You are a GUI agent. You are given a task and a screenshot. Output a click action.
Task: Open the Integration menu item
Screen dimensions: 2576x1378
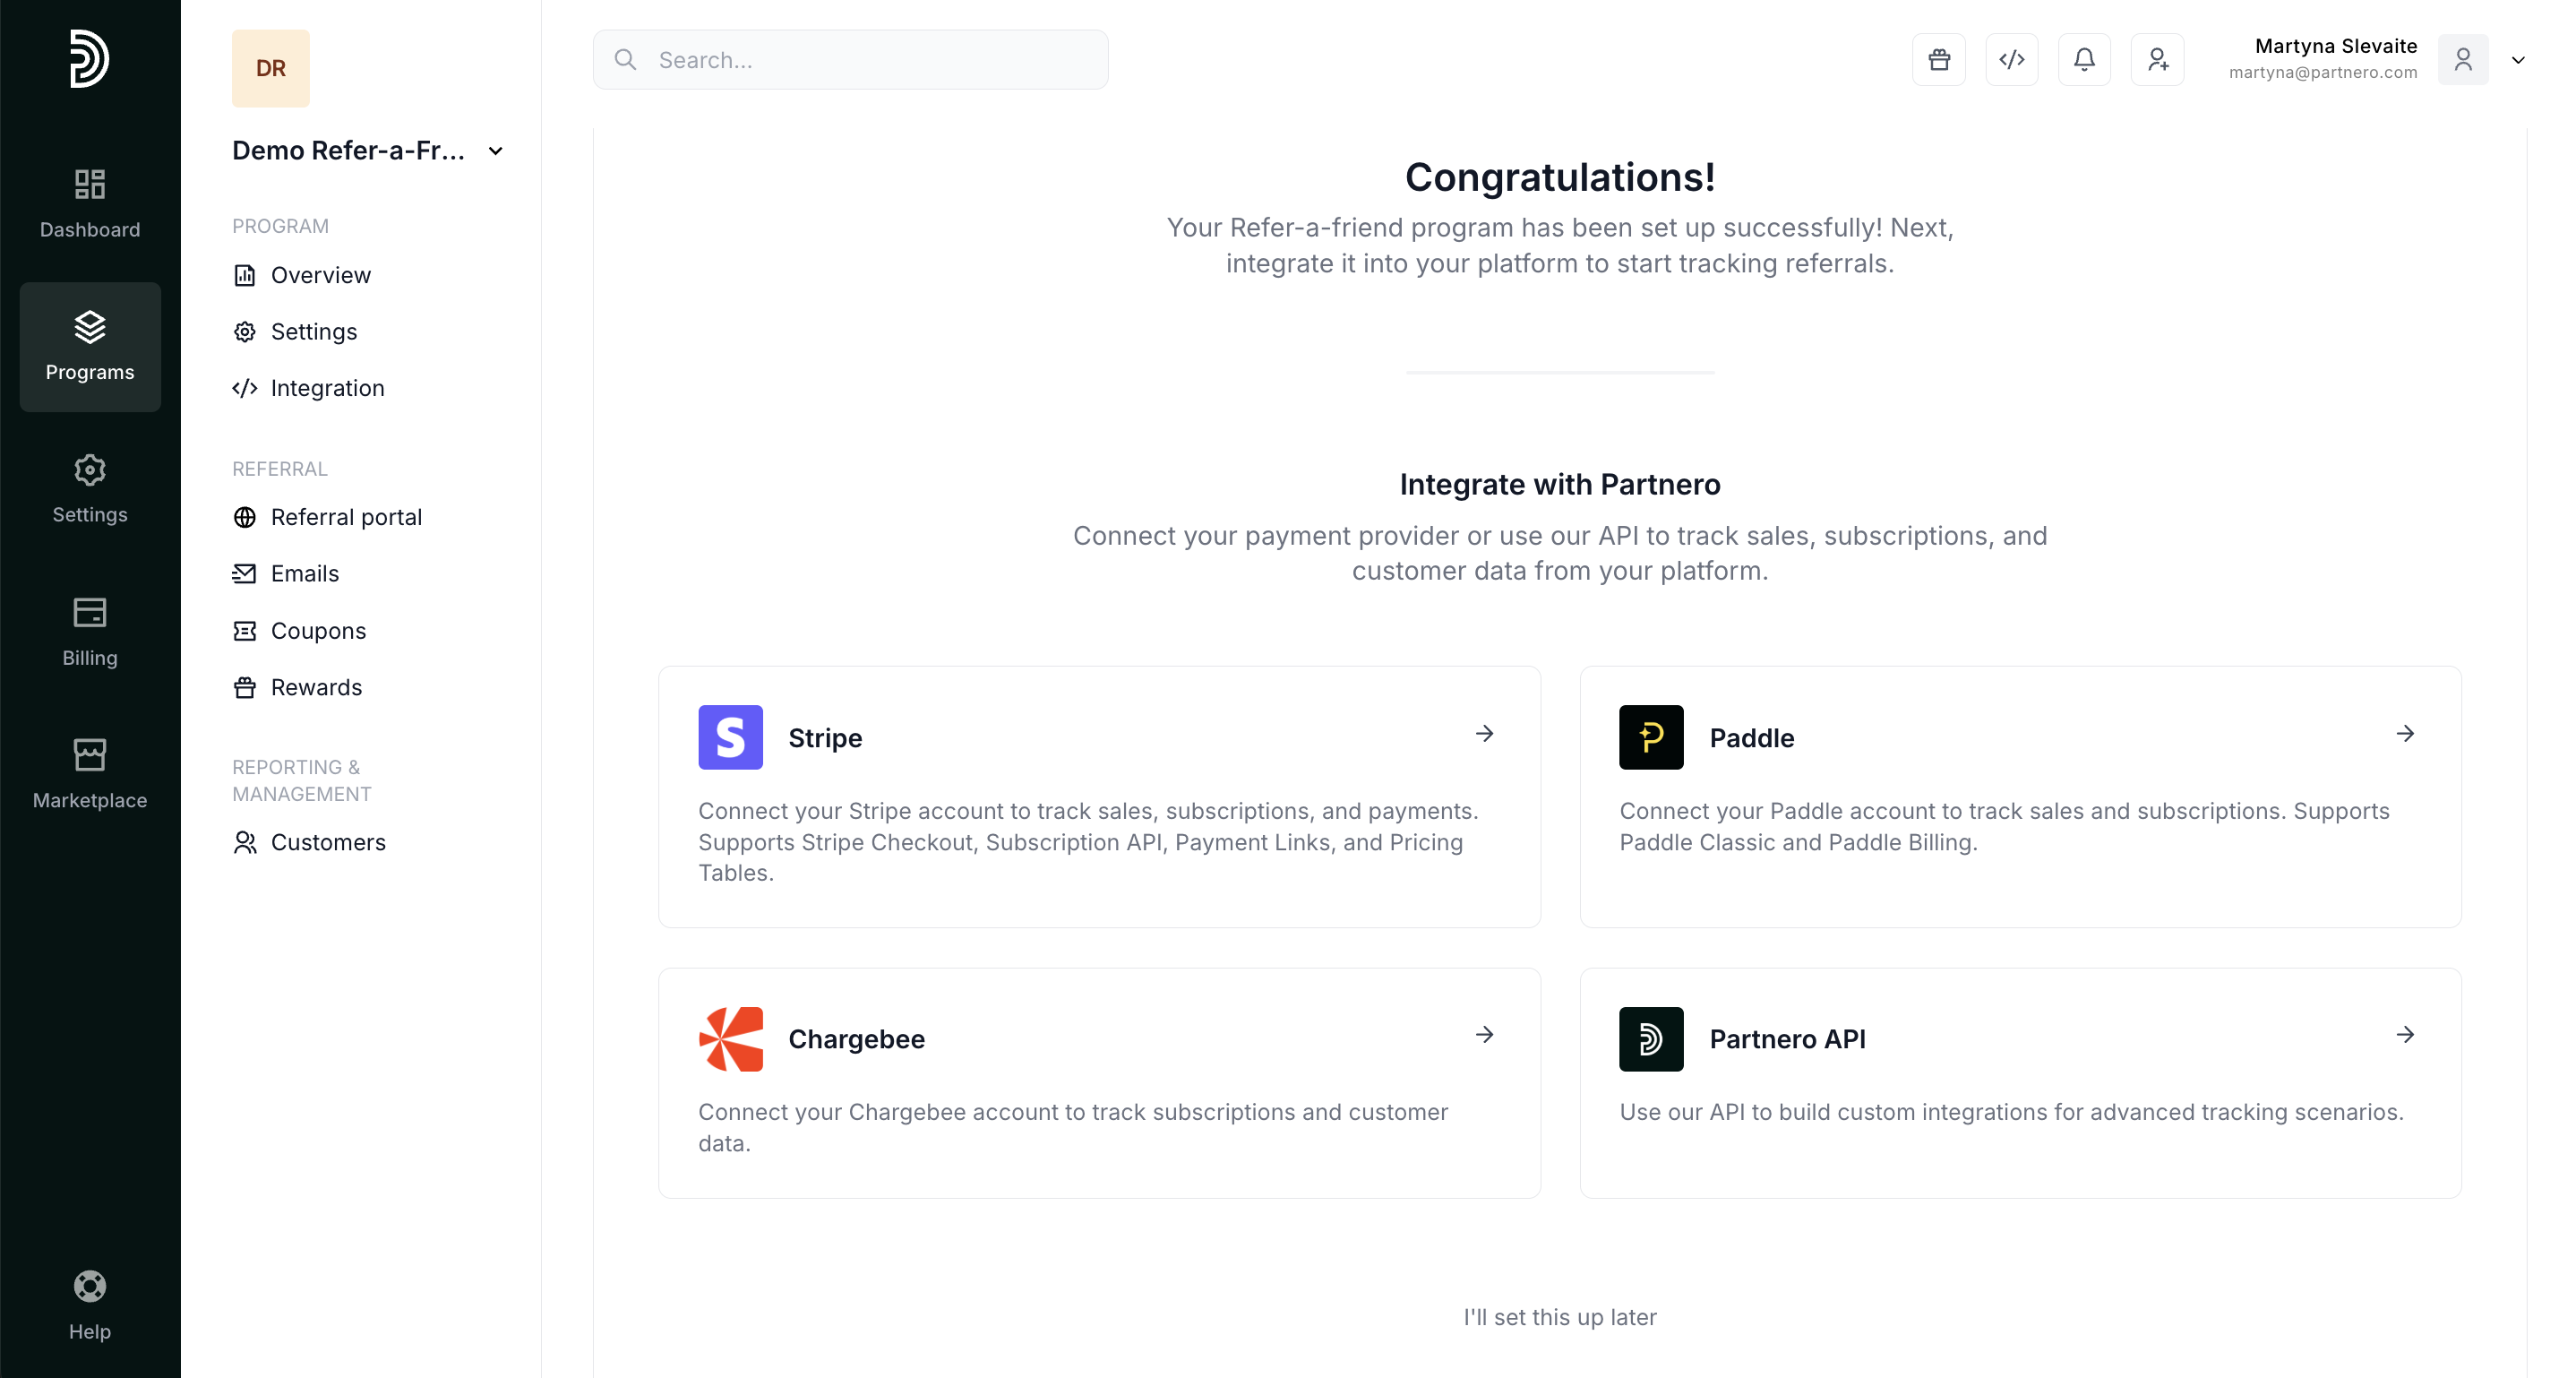pos(327,388)
